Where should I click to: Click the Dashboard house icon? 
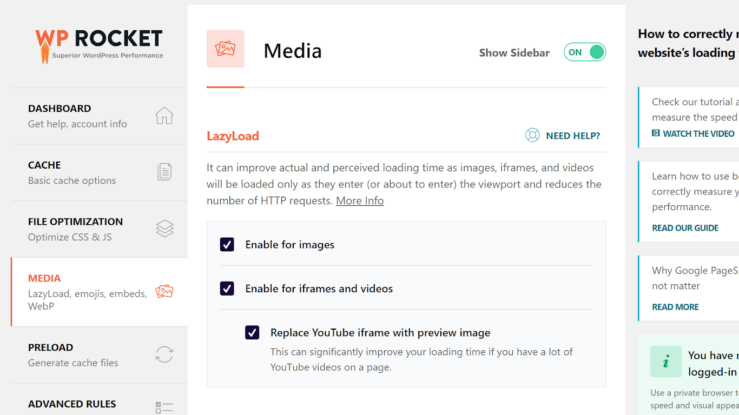(x=164, y=116)
